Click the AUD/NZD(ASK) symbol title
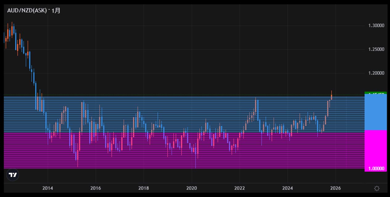 (x=27, y=11)
